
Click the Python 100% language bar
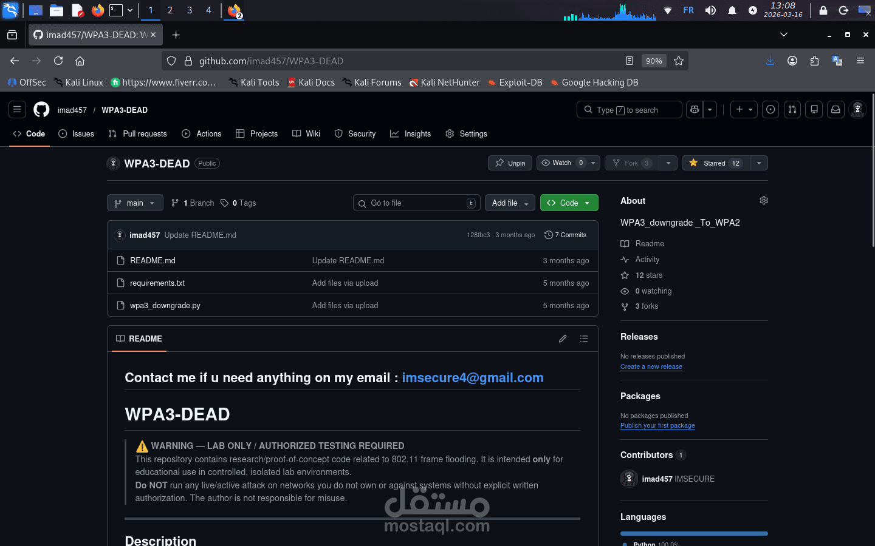pos(694,533)
